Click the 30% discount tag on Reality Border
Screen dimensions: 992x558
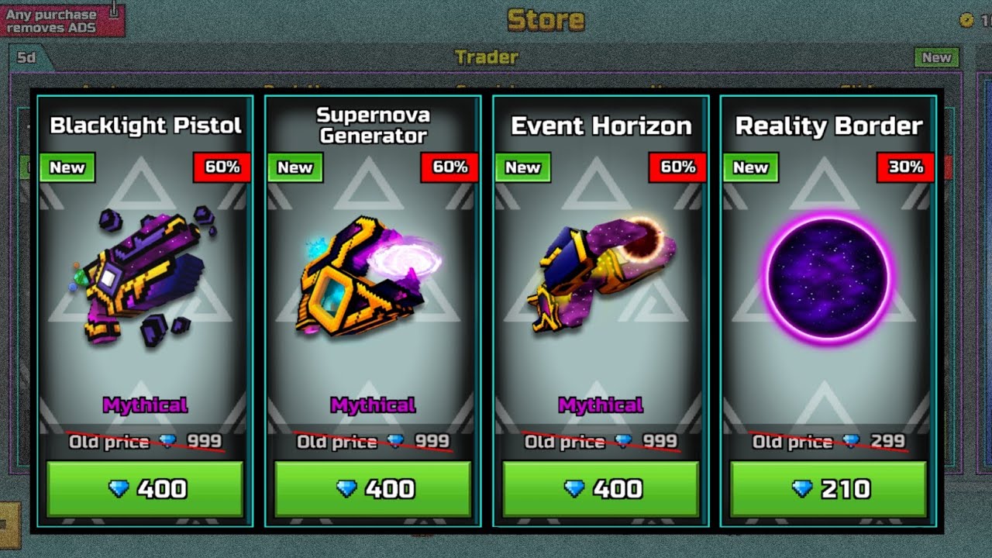905,167
